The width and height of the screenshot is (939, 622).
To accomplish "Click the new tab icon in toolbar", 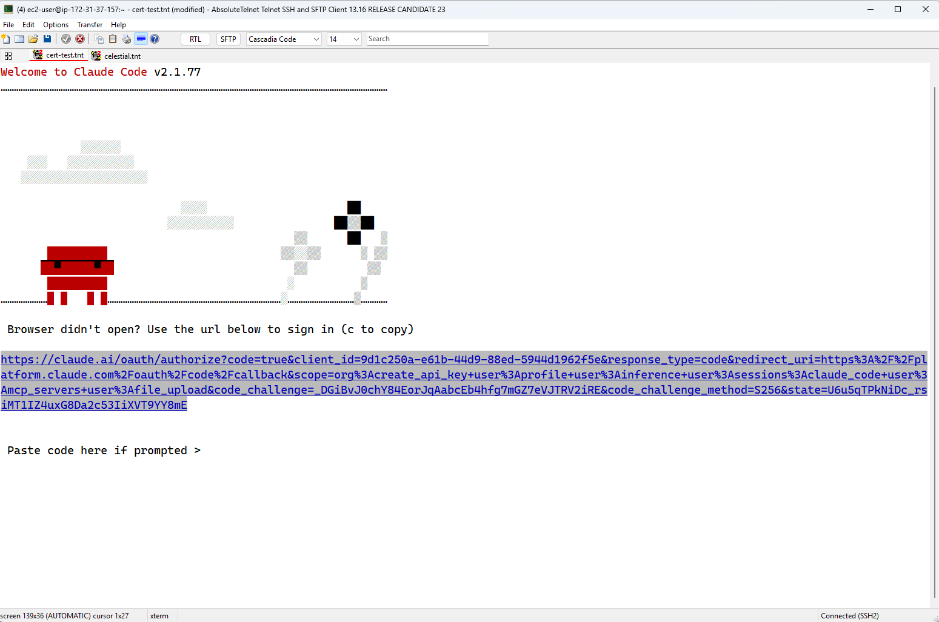I will click(x=19, y=39).
